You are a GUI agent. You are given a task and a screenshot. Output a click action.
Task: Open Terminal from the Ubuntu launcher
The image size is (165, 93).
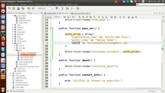click(3, 72)
